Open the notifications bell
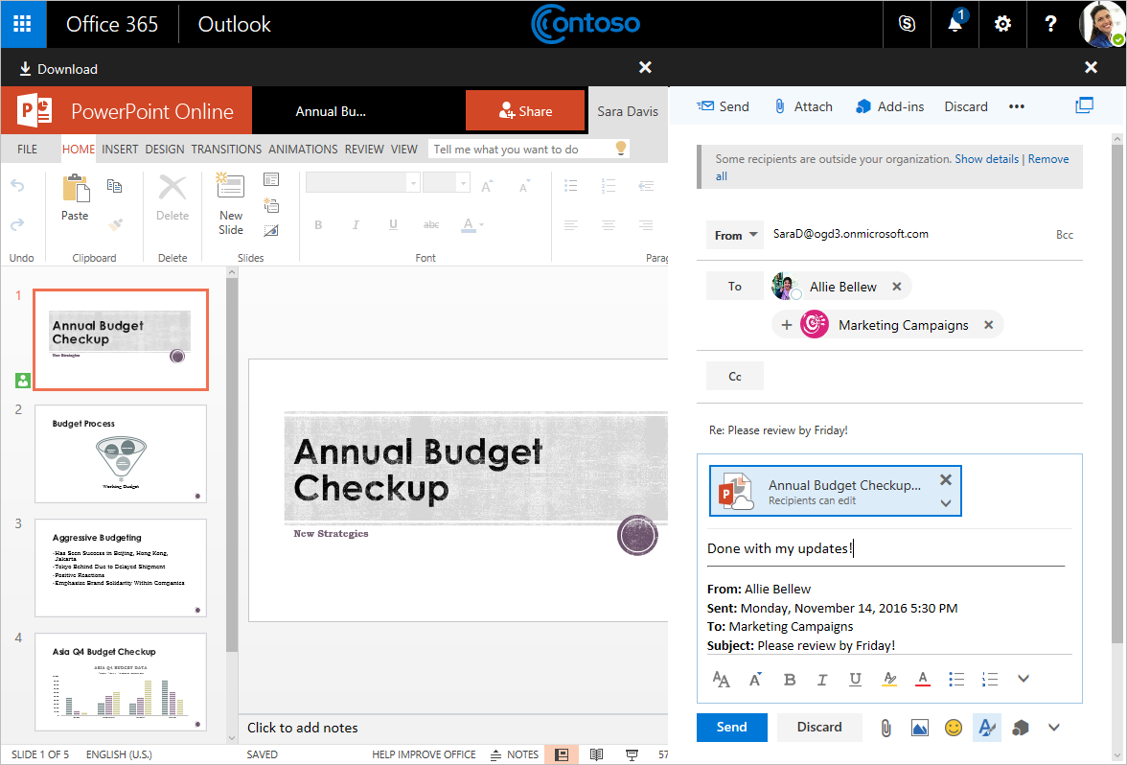1127x765 pixels. (955, 24)
